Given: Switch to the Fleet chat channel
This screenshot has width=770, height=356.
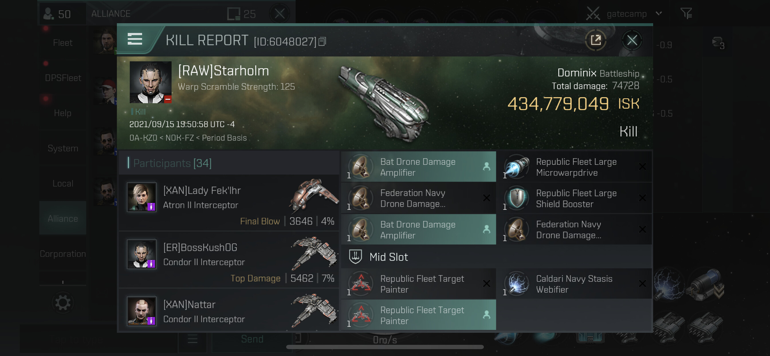Looking at the screenshot, I should 62,43.
